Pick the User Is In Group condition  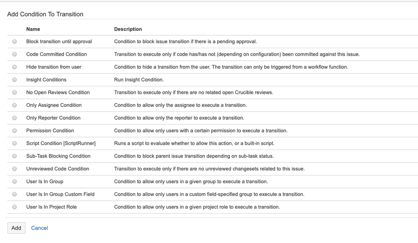coord(14,181)
